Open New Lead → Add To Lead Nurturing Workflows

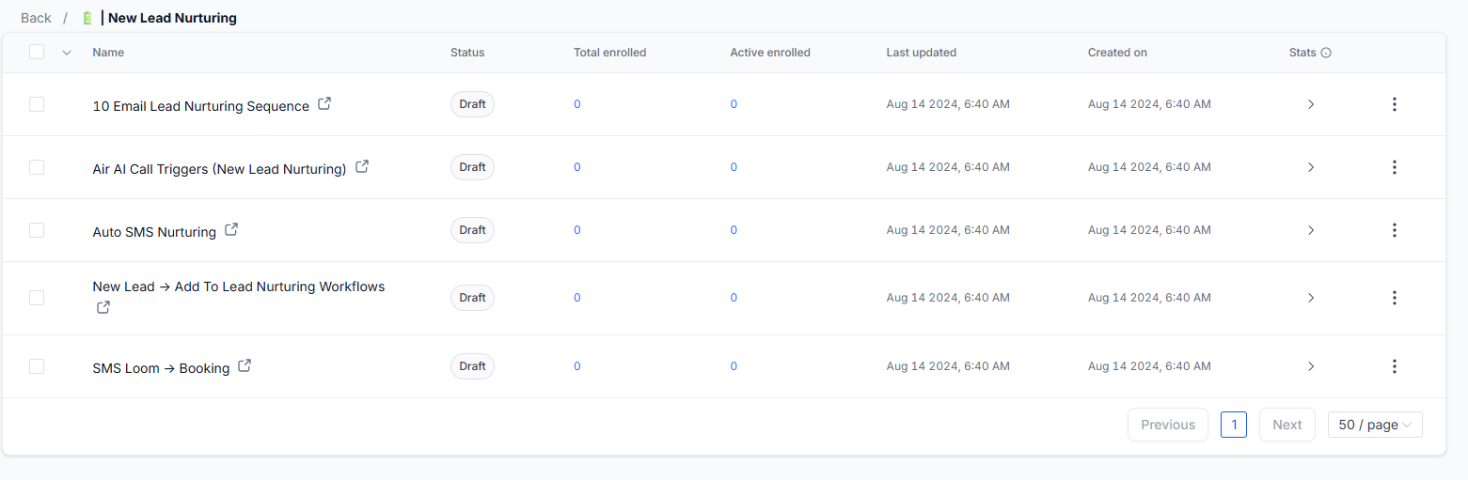click(x=239, y=286)
